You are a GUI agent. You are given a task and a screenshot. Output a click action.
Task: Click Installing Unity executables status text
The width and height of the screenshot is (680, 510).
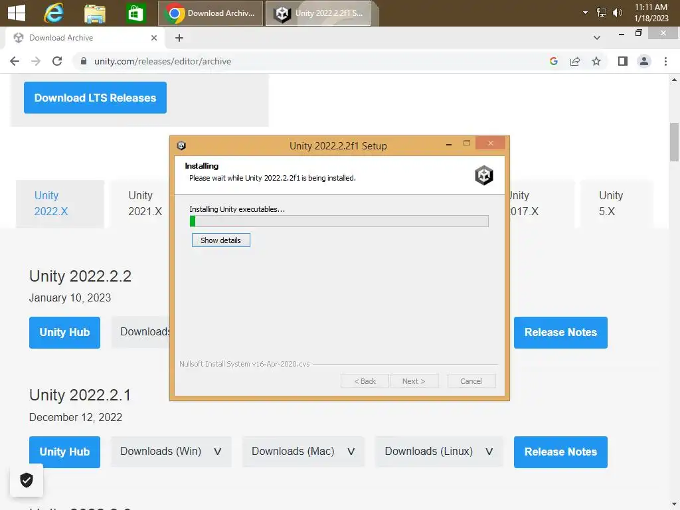click(237, 209)
